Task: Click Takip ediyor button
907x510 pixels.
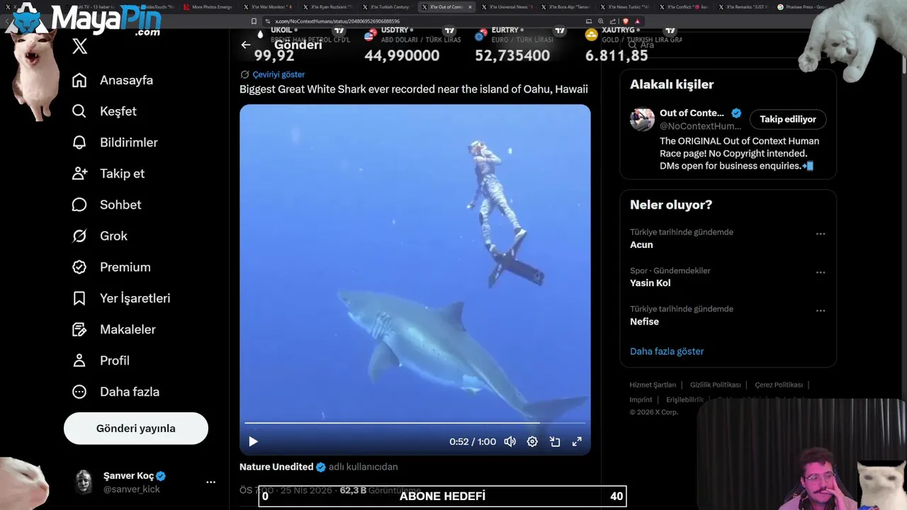Action: 788,119
